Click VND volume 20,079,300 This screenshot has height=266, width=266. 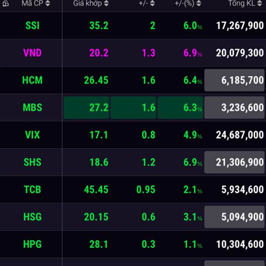[240, 53]
